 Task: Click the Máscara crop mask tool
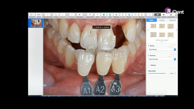[x=116, y=15]
